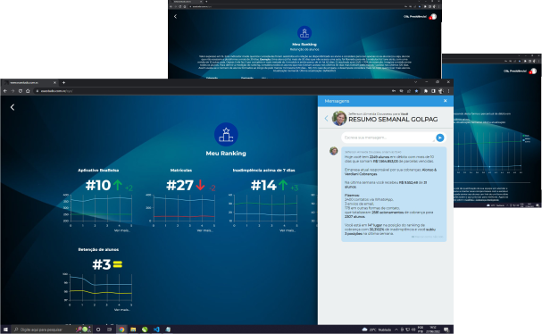Show hidden system tray icons

tap(396, 330)
